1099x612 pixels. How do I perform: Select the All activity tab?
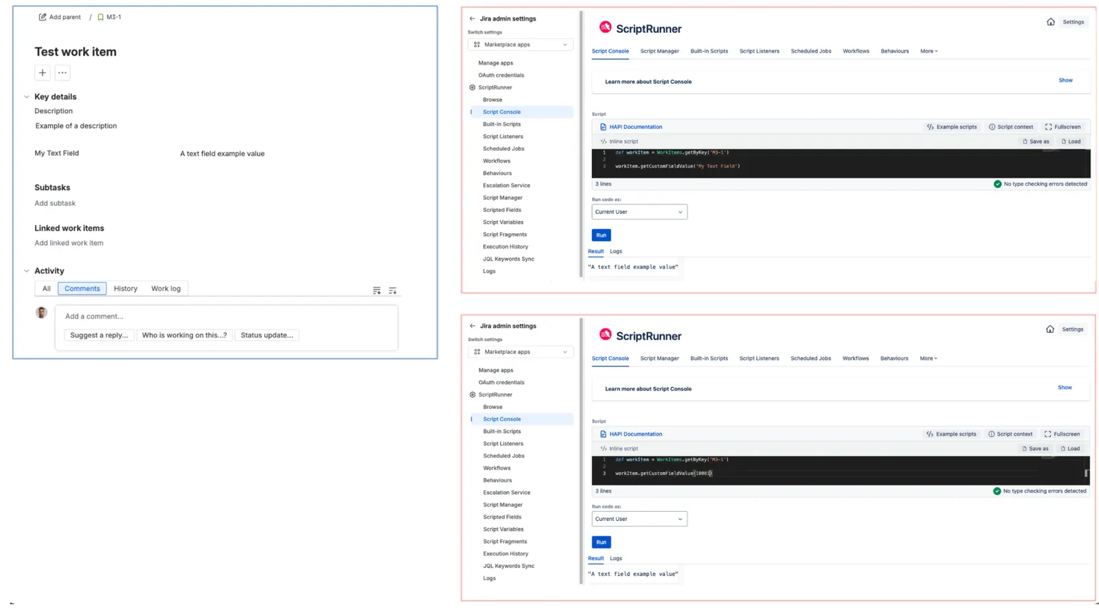pyautogui.click(x=46, y=289)
